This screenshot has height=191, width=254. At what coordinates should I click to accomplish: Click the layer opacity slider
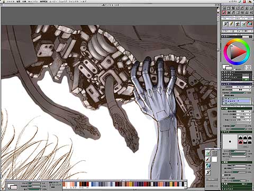pyautogui.click(x=238, y=93)
